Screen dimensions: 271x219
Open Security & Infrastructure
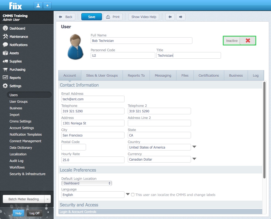[27, 174]
